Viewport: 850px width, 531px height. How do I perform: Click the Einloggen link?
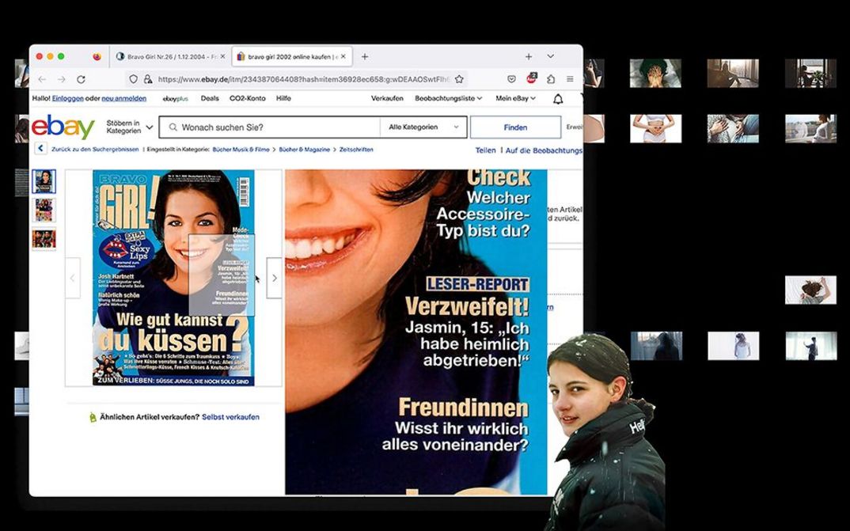pos(67,99)
